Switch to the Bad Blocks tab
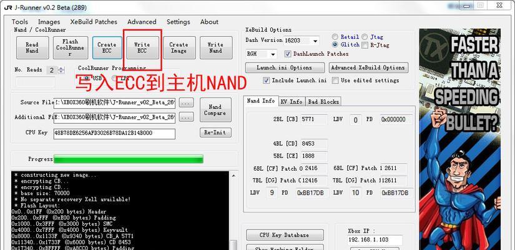The image size is (515, 250). coord(323,102)
